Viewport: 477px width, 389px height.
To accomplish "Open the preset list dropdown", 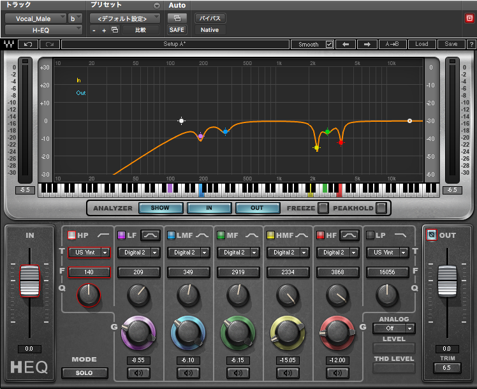I will [x=125, y=18].
